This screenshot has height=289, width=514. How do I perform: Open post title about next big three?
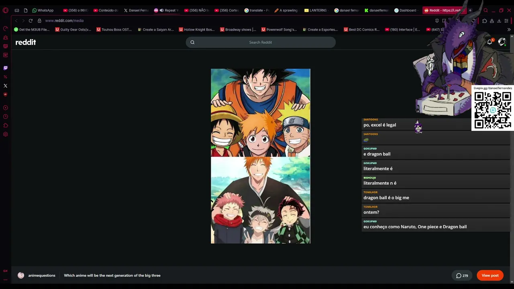tap(112, 275)
